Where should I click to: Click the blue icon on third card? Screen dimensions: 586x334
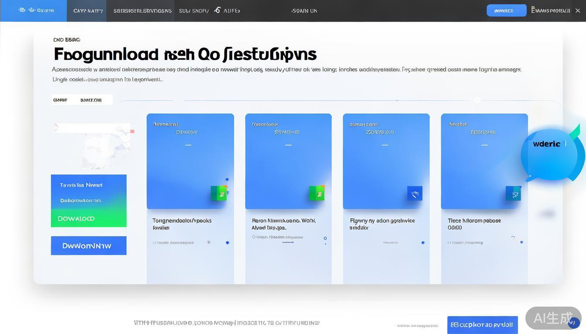point(415,193)
